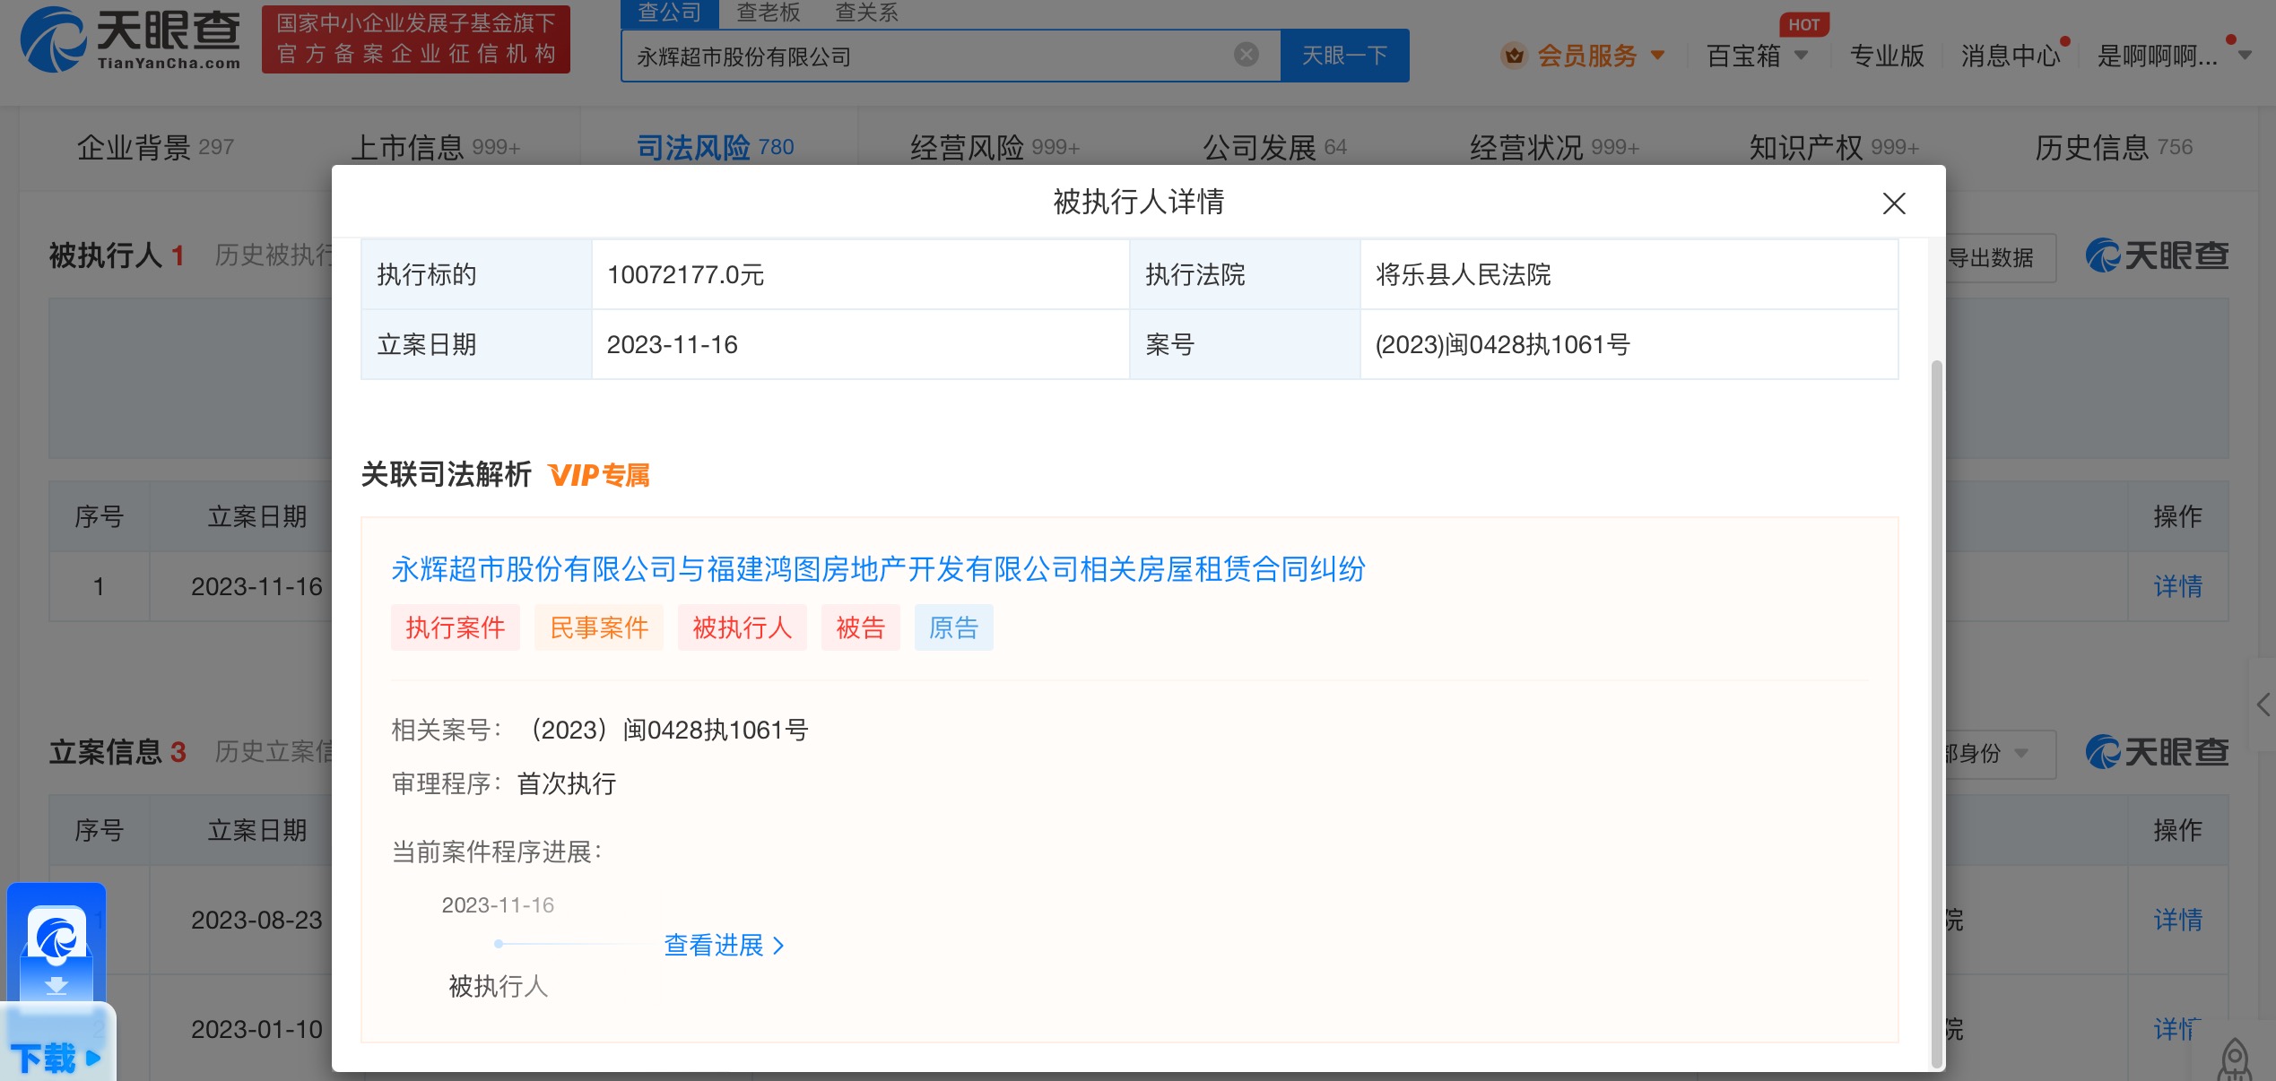Switch to 查公司 search tab
The width and height of the screenshot is (2276, 1081).
point(670,13)
